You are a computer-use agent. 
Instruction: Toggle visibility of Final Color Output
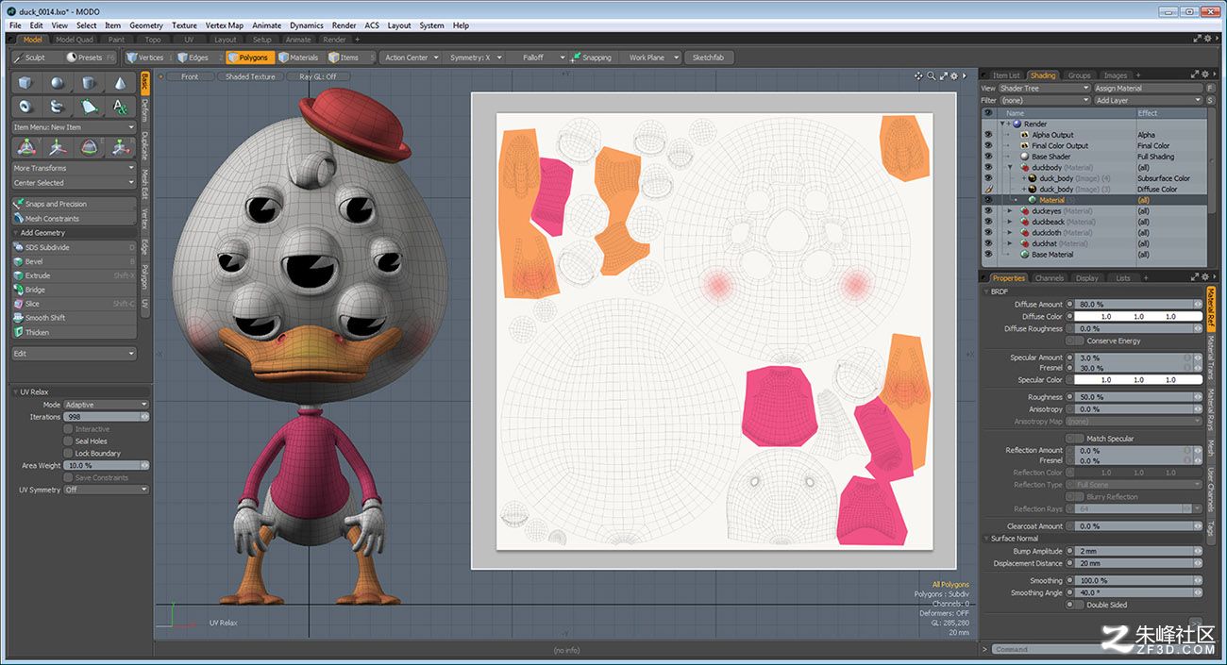[988, 146]
